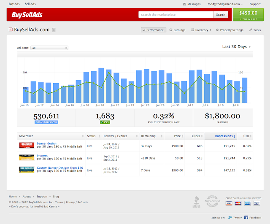
Task: Click the Authorize.Net seal
Action: click(213, 201)
